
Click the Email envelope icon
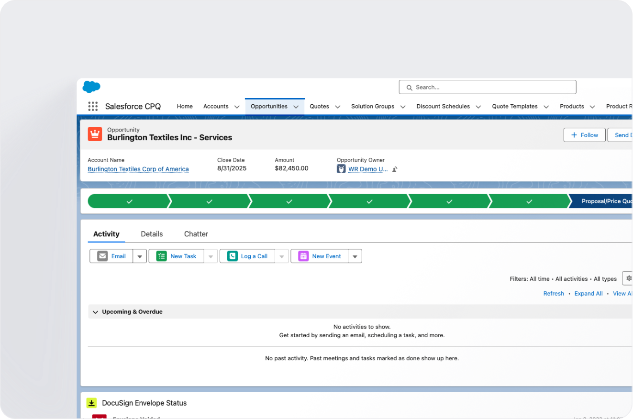102,256
